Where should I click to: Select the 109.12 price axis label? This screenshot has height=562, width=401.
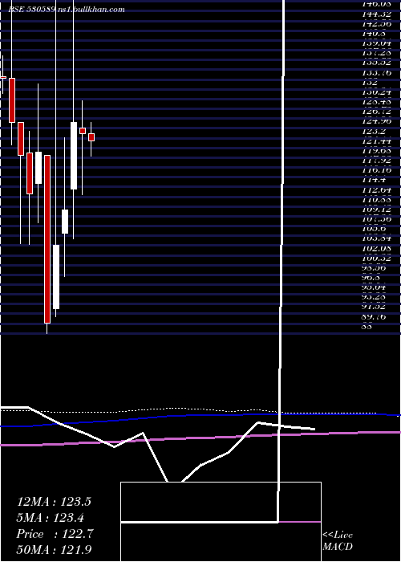pyautogui.click(x=376, y=209)
